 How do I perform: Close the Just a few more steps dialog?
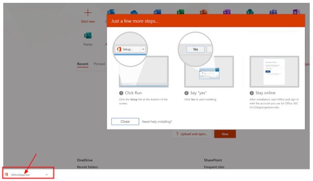pos(125,122)
